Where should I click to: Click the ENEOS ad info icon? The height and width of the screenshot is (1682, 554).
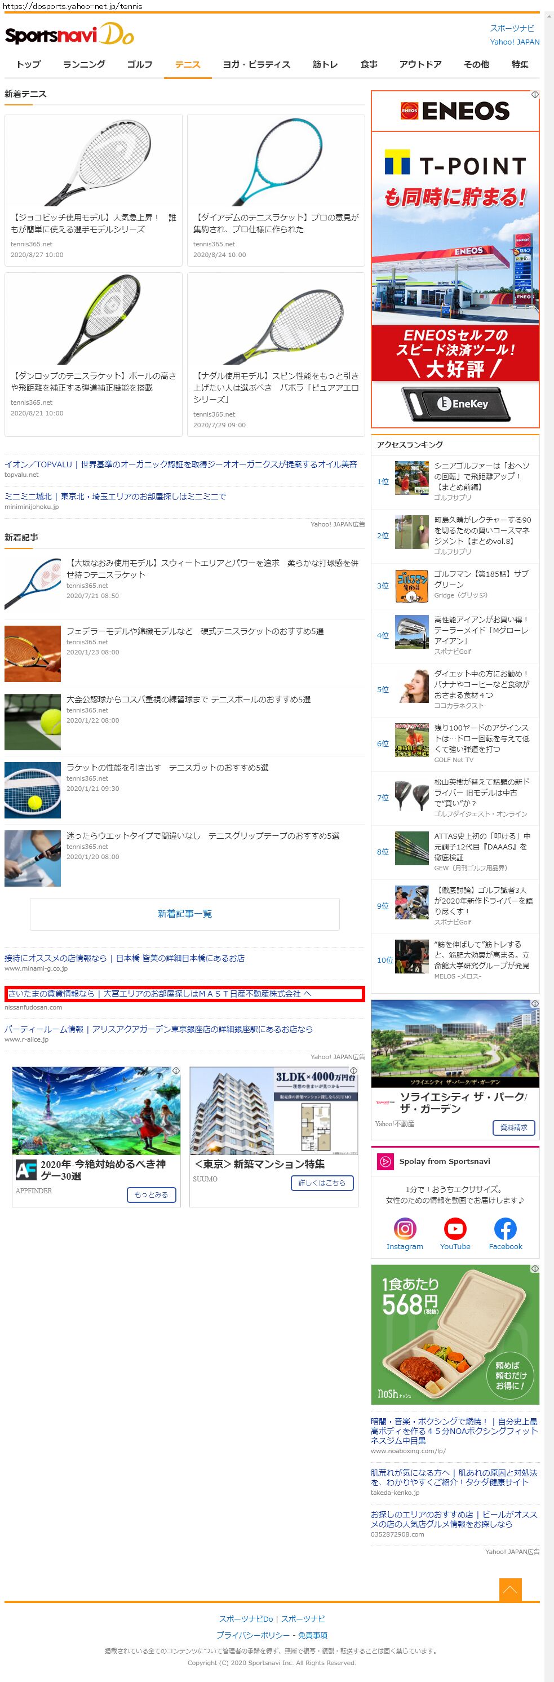(x=534, y=95)
